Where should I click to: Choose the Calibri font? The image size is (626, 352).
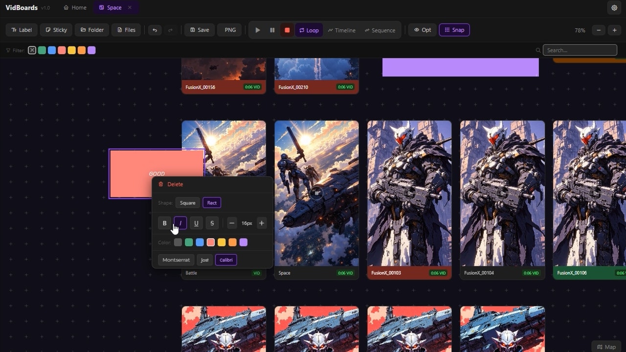point(226,260)
